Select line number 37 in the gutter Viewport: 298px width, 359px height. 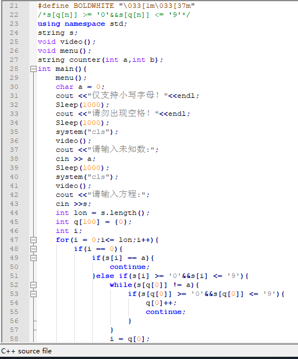click(x=14, y=150)
